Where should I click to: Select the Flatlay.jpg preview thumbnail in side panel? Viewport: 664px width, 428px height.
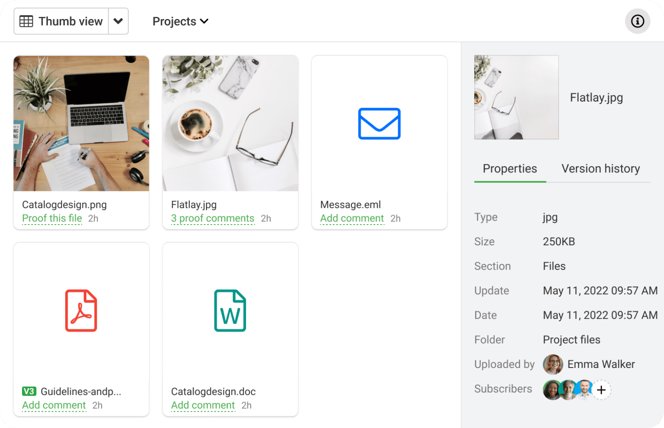(516, 98)
